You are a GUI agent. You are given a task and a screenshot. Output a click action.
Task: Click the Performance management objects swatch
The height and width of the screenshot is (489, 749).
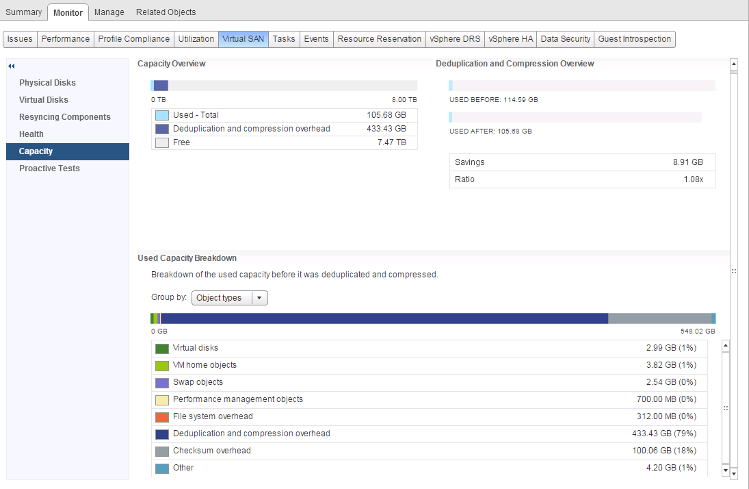coord(162,400)
